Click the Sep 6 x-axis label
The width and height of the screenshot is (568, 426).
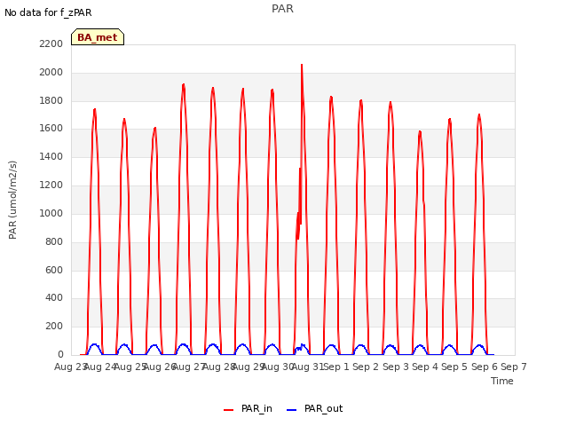pos(485,367)
